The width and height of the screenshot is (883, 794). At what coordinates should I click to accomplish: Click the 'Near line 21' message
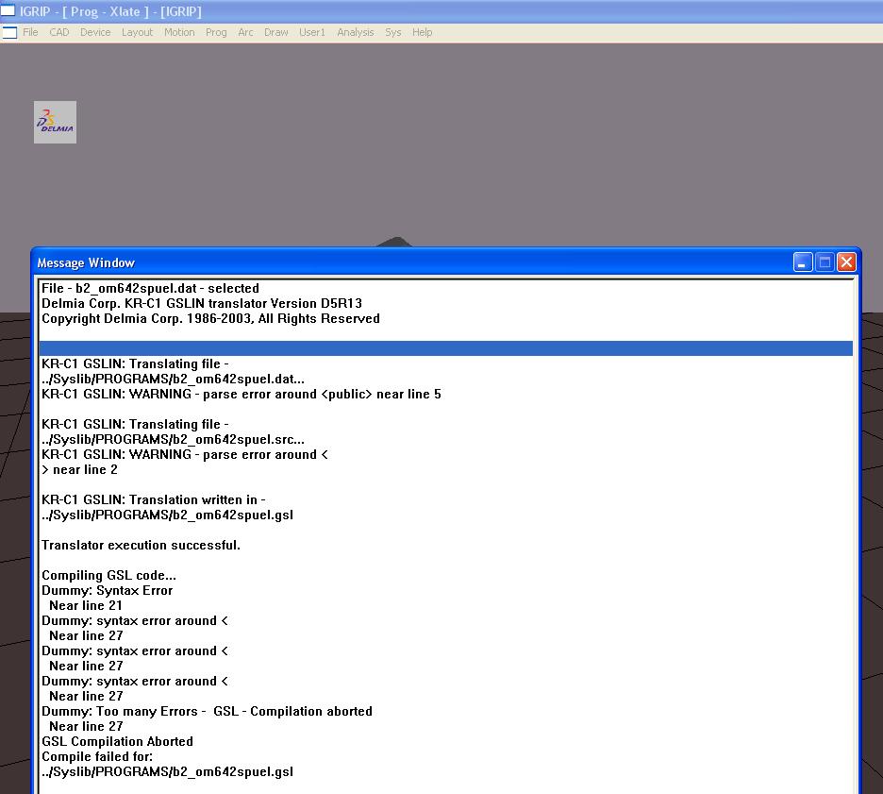pyautogui.click(x=86, y=605)
